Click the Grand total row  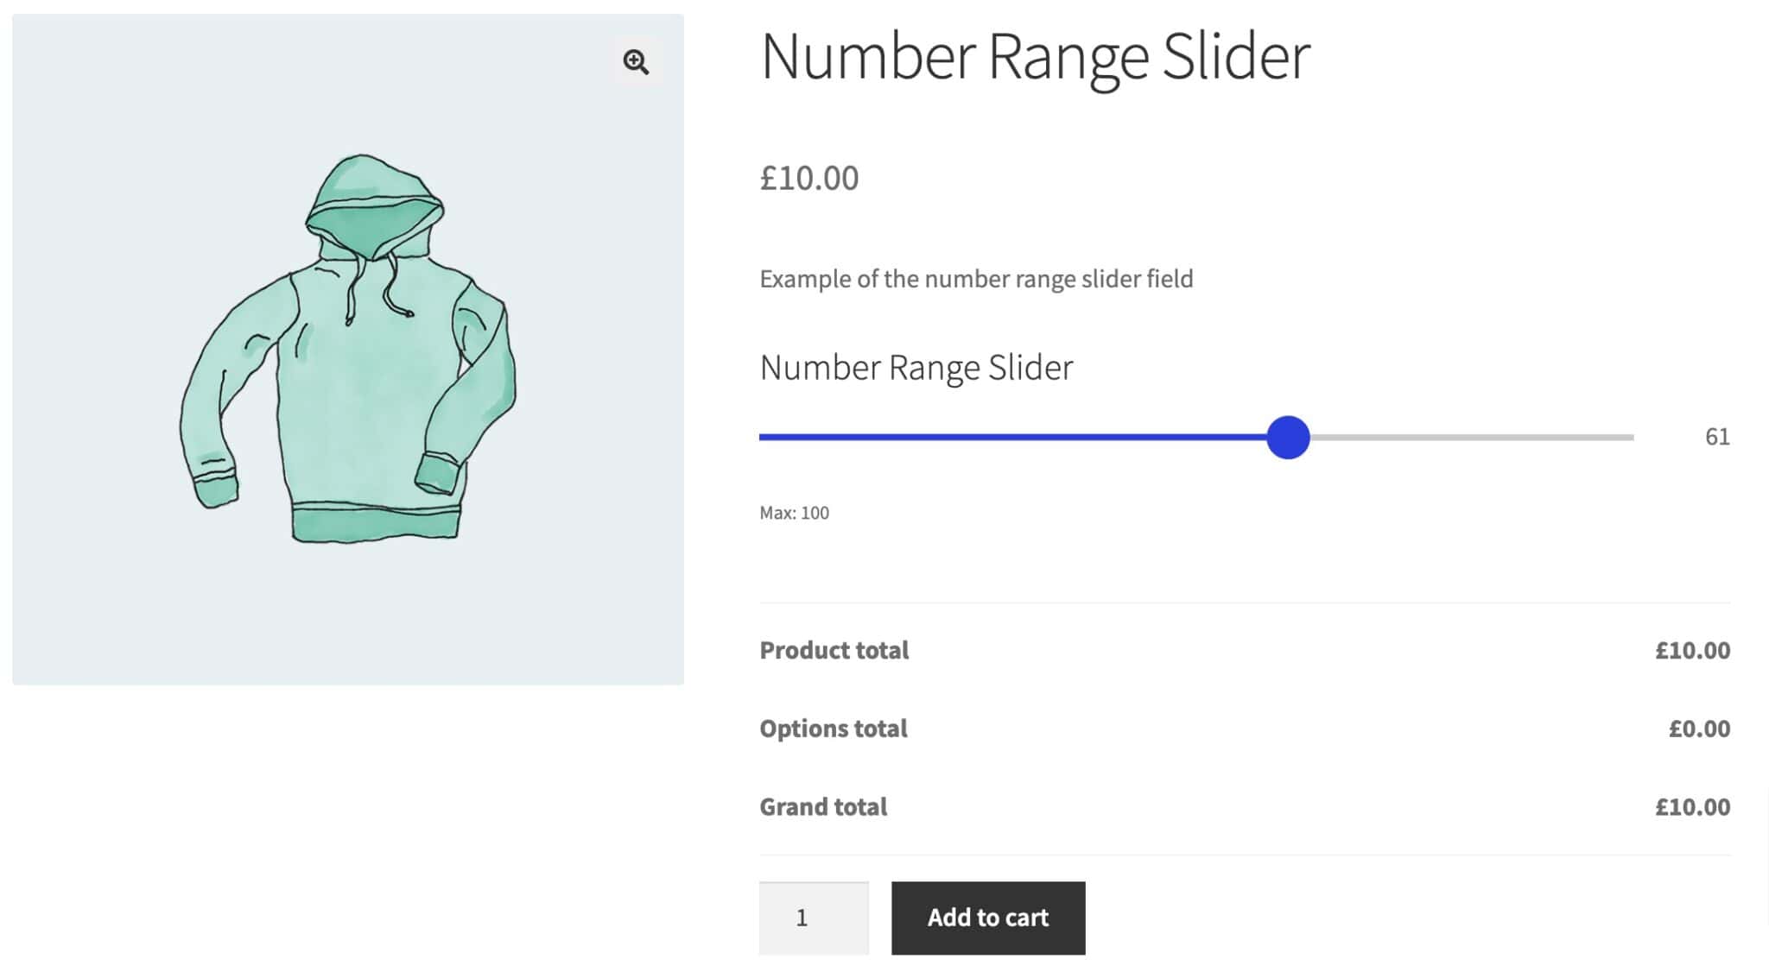point(822,806)
